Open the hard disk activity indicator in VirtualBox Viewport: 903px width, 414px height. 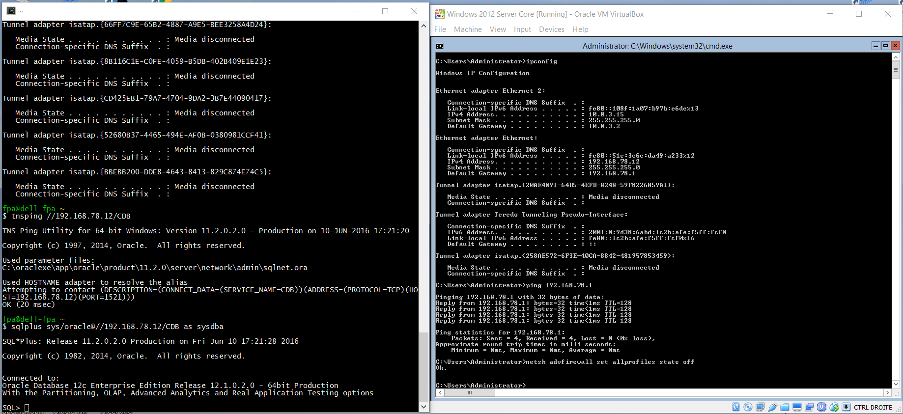(735, 407)
